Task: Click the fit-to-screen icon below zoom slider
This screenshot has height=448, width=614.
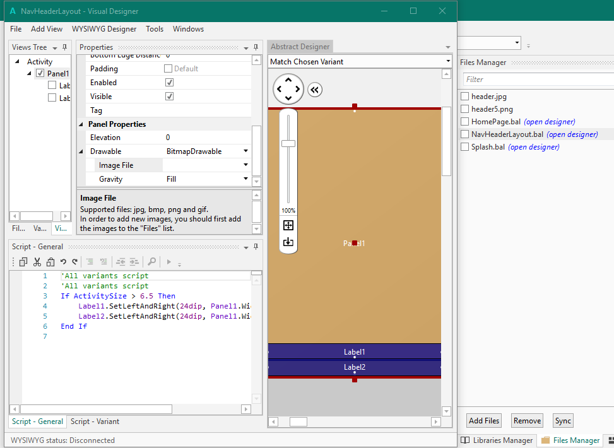Action: click(288, 225)
